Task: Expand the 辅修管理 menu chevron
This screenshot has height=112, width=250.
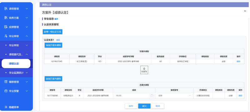Action: (x=27, y=82)
